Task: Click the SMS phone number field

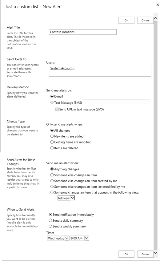Action: pyautogui.click(x=116, y=102)
